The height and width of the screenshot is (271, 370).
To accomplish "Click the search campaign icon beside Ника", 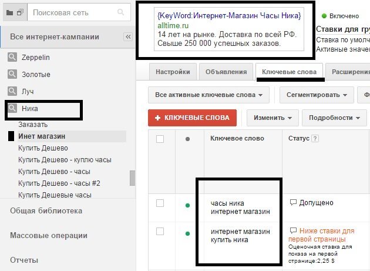I will click(12, 108).
